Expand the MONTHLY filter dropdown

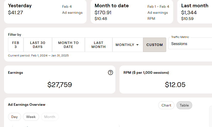coord(127,45)
